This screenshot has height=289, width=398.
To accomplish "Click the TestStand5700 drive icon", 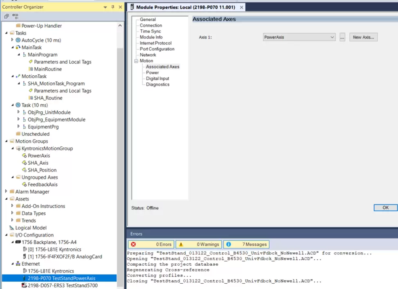I will point(24,285).
